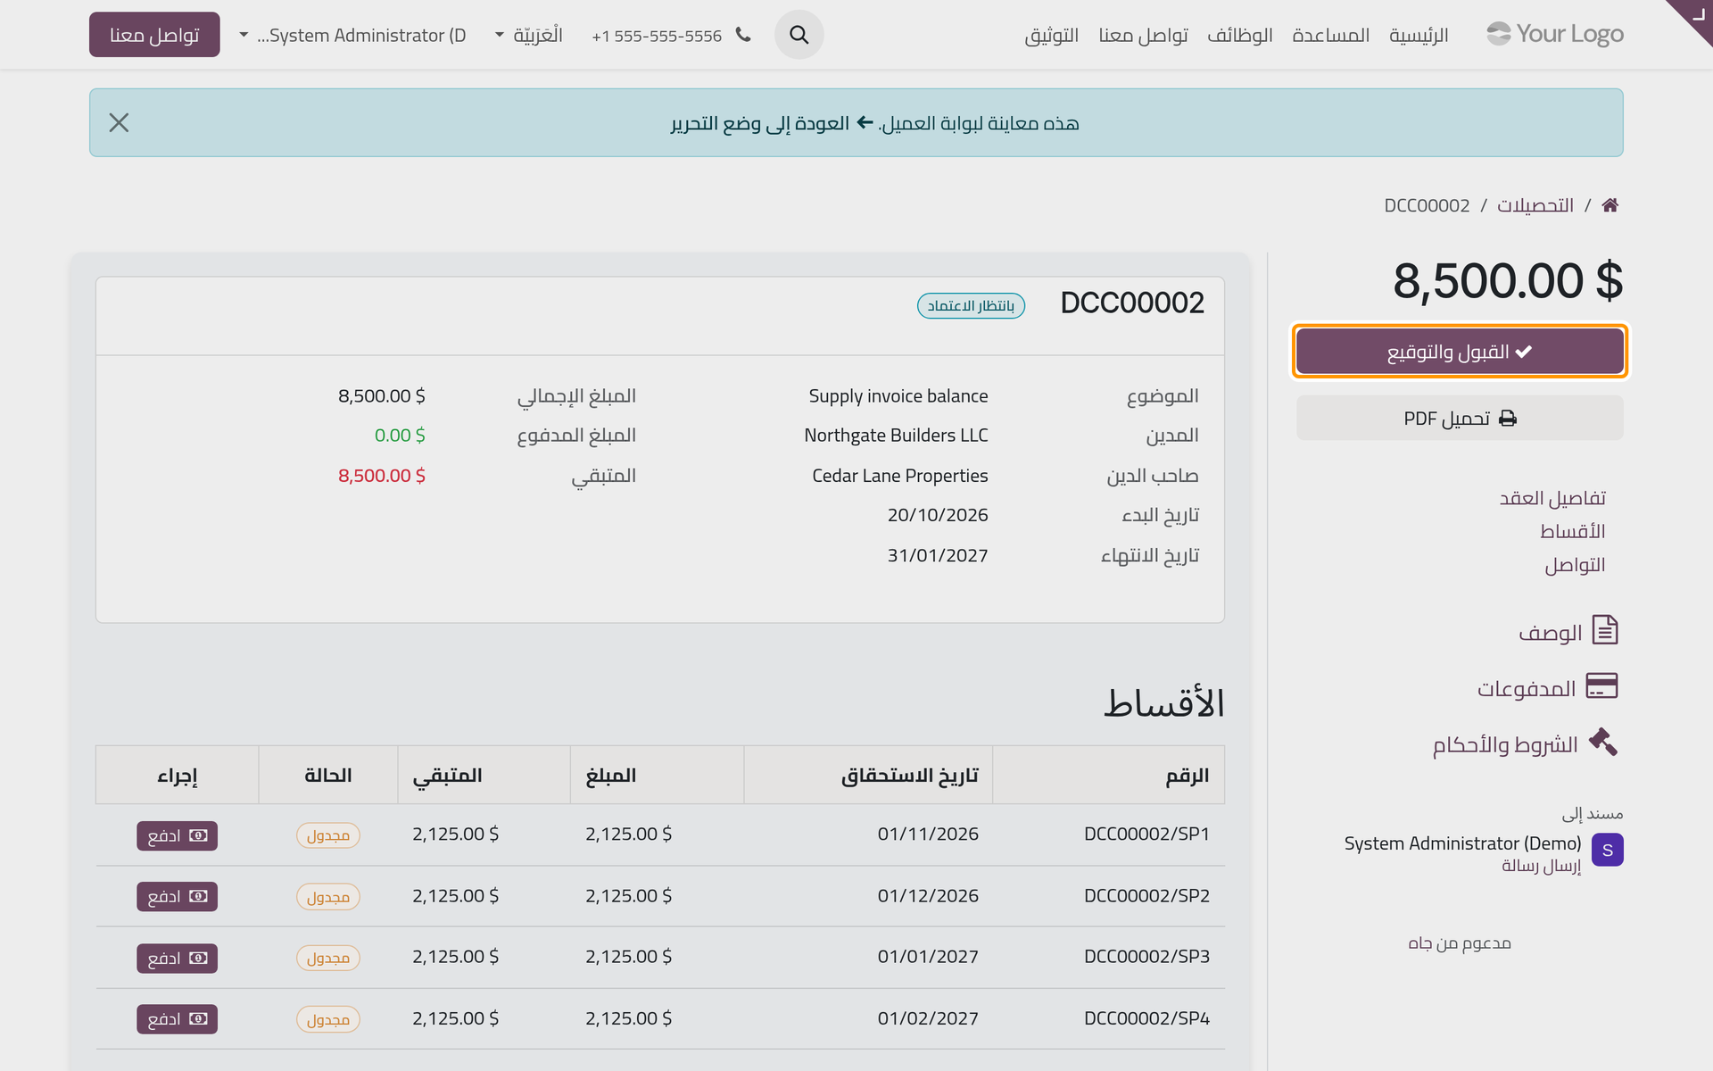Open تواصل معنا in the navigation menu
This screenshot has width=1713, height=1071.
pos(1143,36)
